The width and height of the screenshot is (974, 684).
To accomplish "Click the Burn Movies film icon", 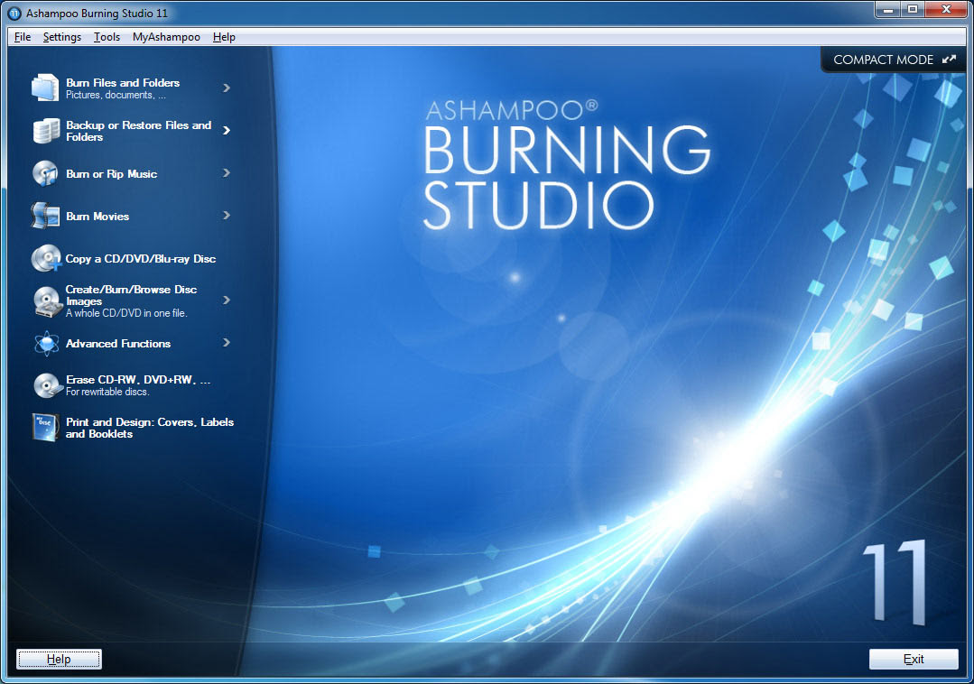I will coord(45,216).
